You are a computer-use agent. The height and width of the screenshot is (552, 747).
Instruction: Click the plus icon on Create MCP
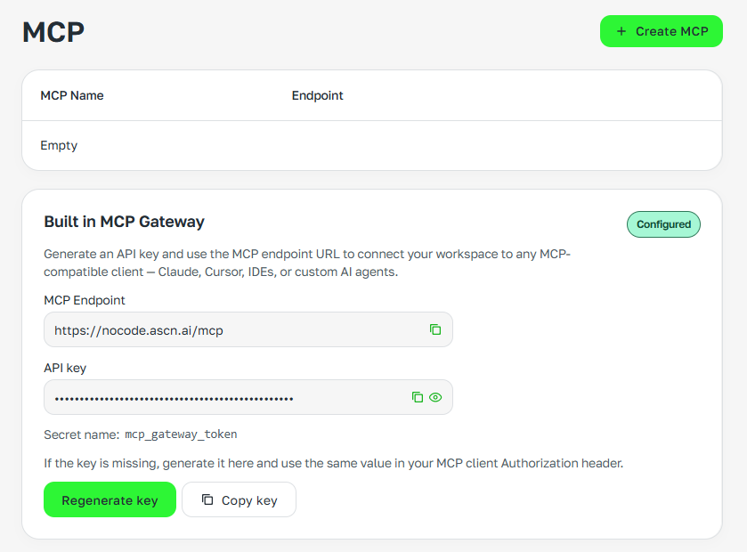[621, 31]
